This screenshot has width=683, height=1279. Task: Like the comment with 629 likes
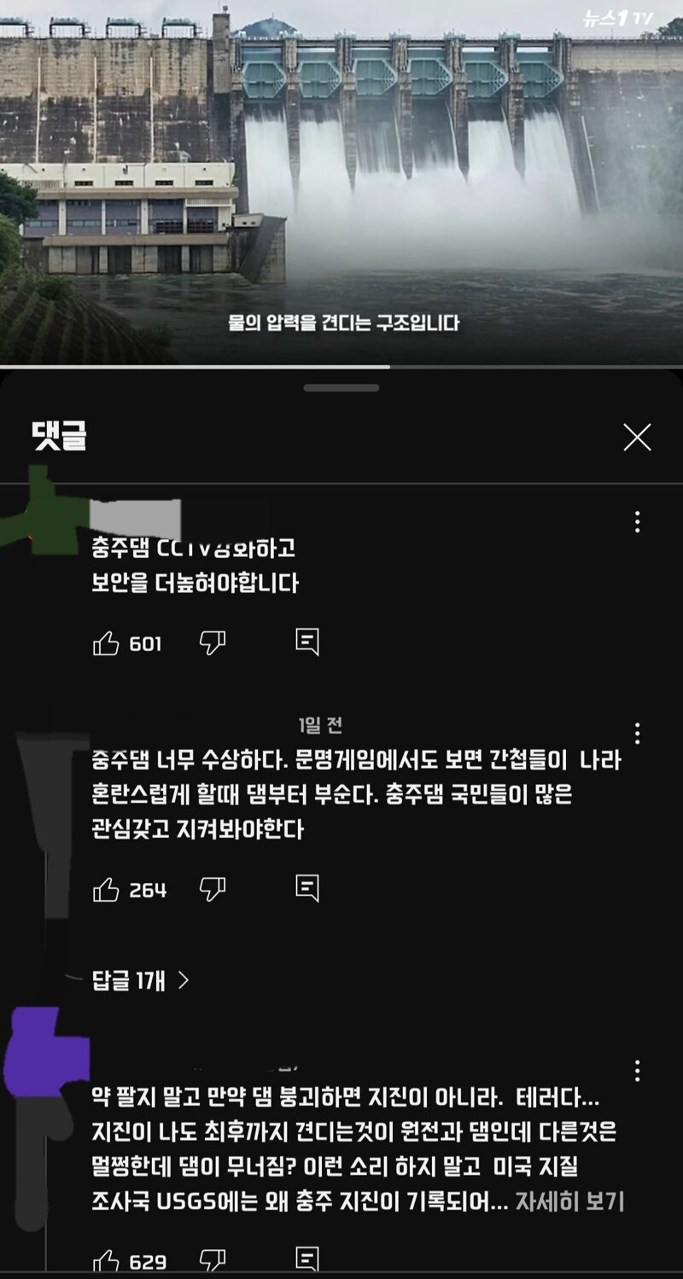tap(106, 1259)
